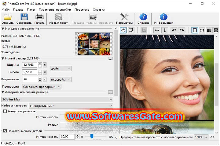This screenshot has width=220, height=146.
Task: Uncheck Показать мелкие детали checkbox
Action: point(5,131)
